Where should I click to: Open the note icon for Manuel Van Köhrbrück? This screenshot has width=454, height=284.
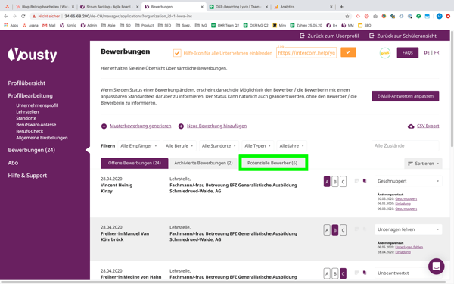click(356, 229)
